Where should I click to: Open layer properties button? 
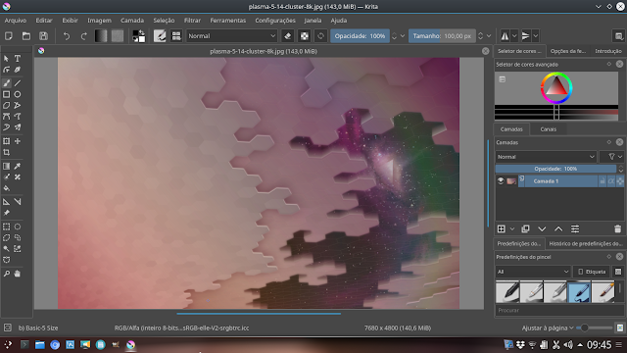(x=575, y=228)
